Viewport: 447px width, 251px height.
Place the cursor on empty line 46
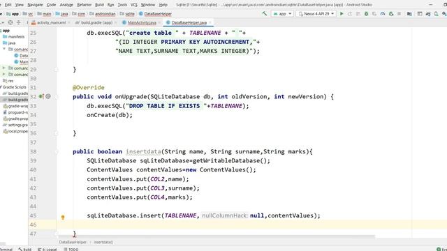251,225
